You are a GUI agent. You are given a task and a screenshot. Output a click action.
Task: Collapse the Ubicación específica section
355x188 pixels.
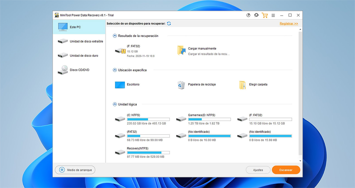(x=115, y=70)
